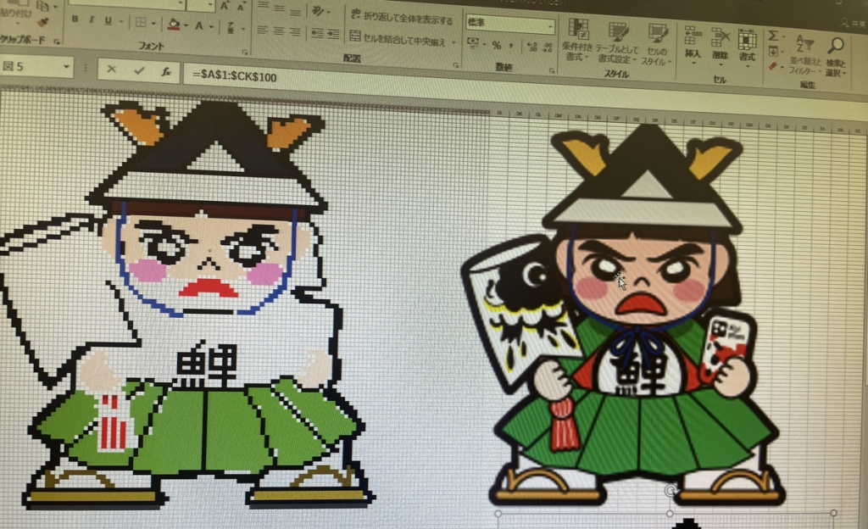
Task: Toggle underline formatting
Action: tap(108, 21)
